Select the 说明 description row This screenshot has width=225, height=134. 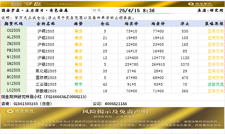click(68, 18)
